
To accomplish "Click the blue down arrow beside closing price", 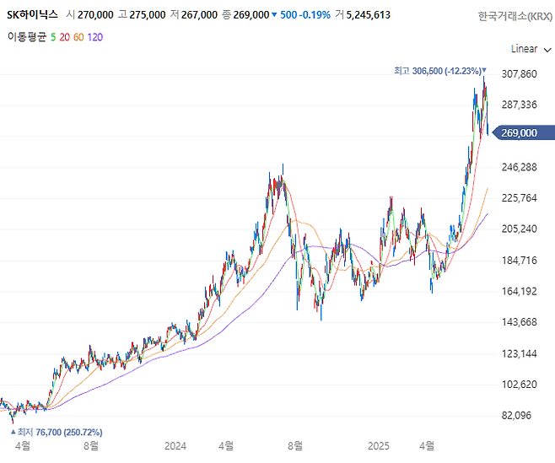I will pyautogui.click(x=274, y=15).
